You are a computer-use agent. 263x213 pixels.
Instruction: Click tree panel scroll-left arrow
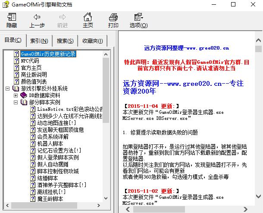click(7, 205)
